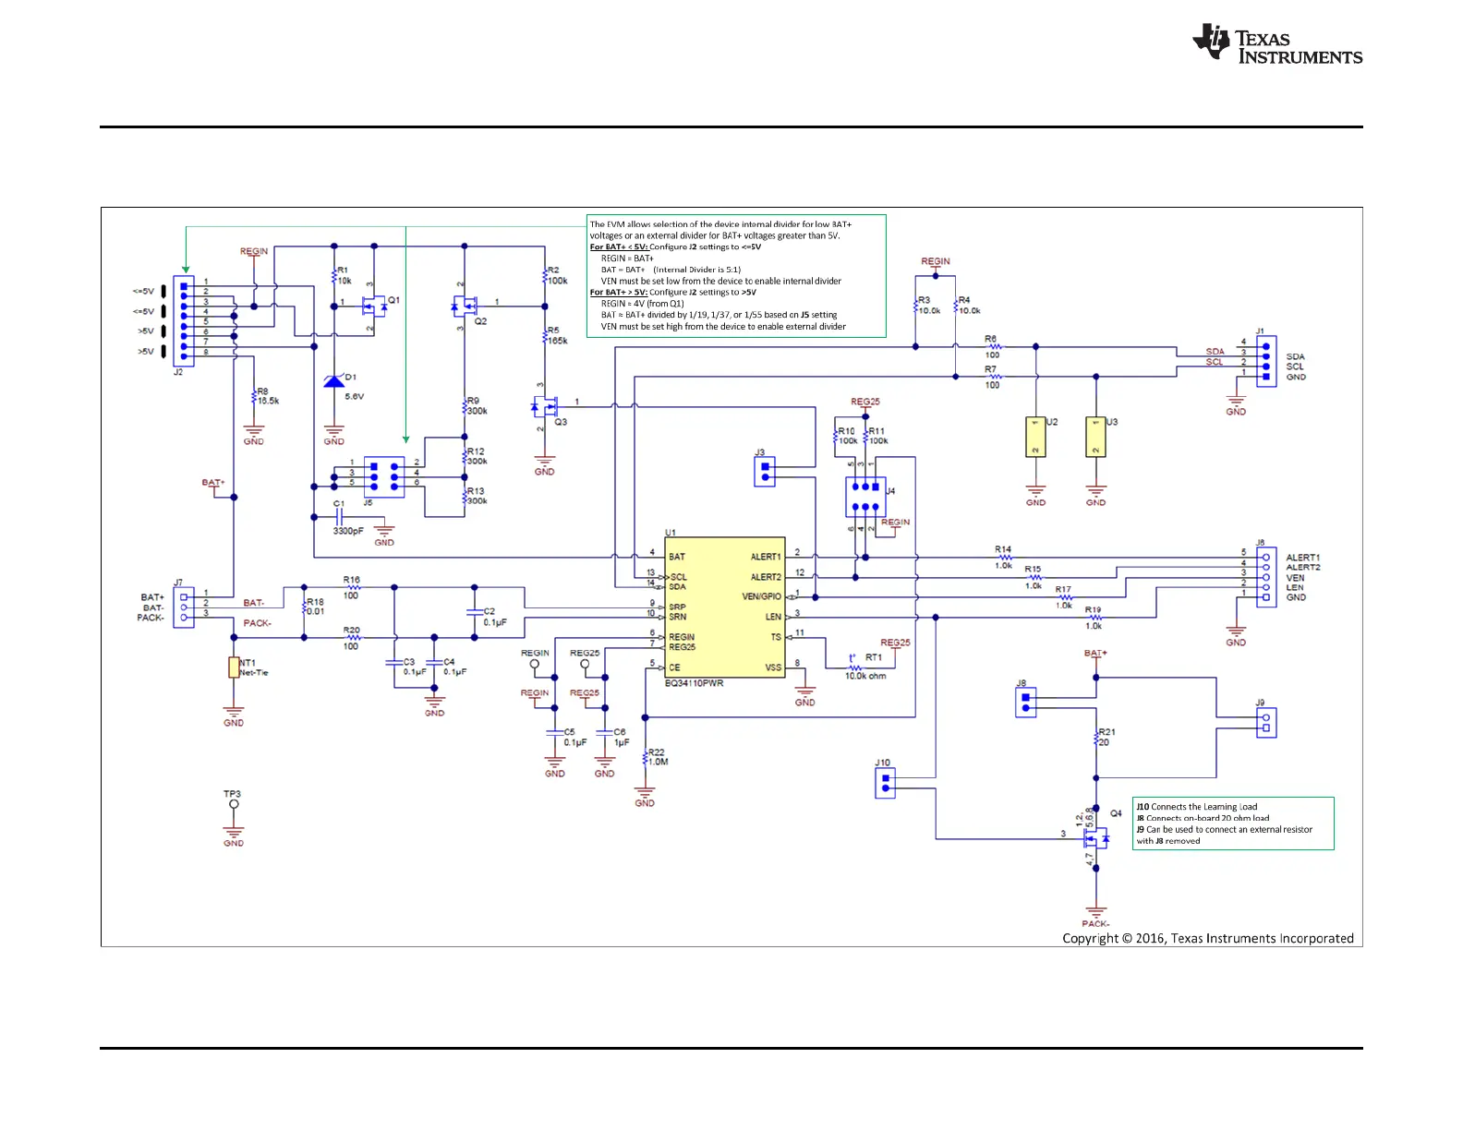Click the NT1 Net-Tie symbol
Screen dimensions: 1463x1130
[234, 667]
